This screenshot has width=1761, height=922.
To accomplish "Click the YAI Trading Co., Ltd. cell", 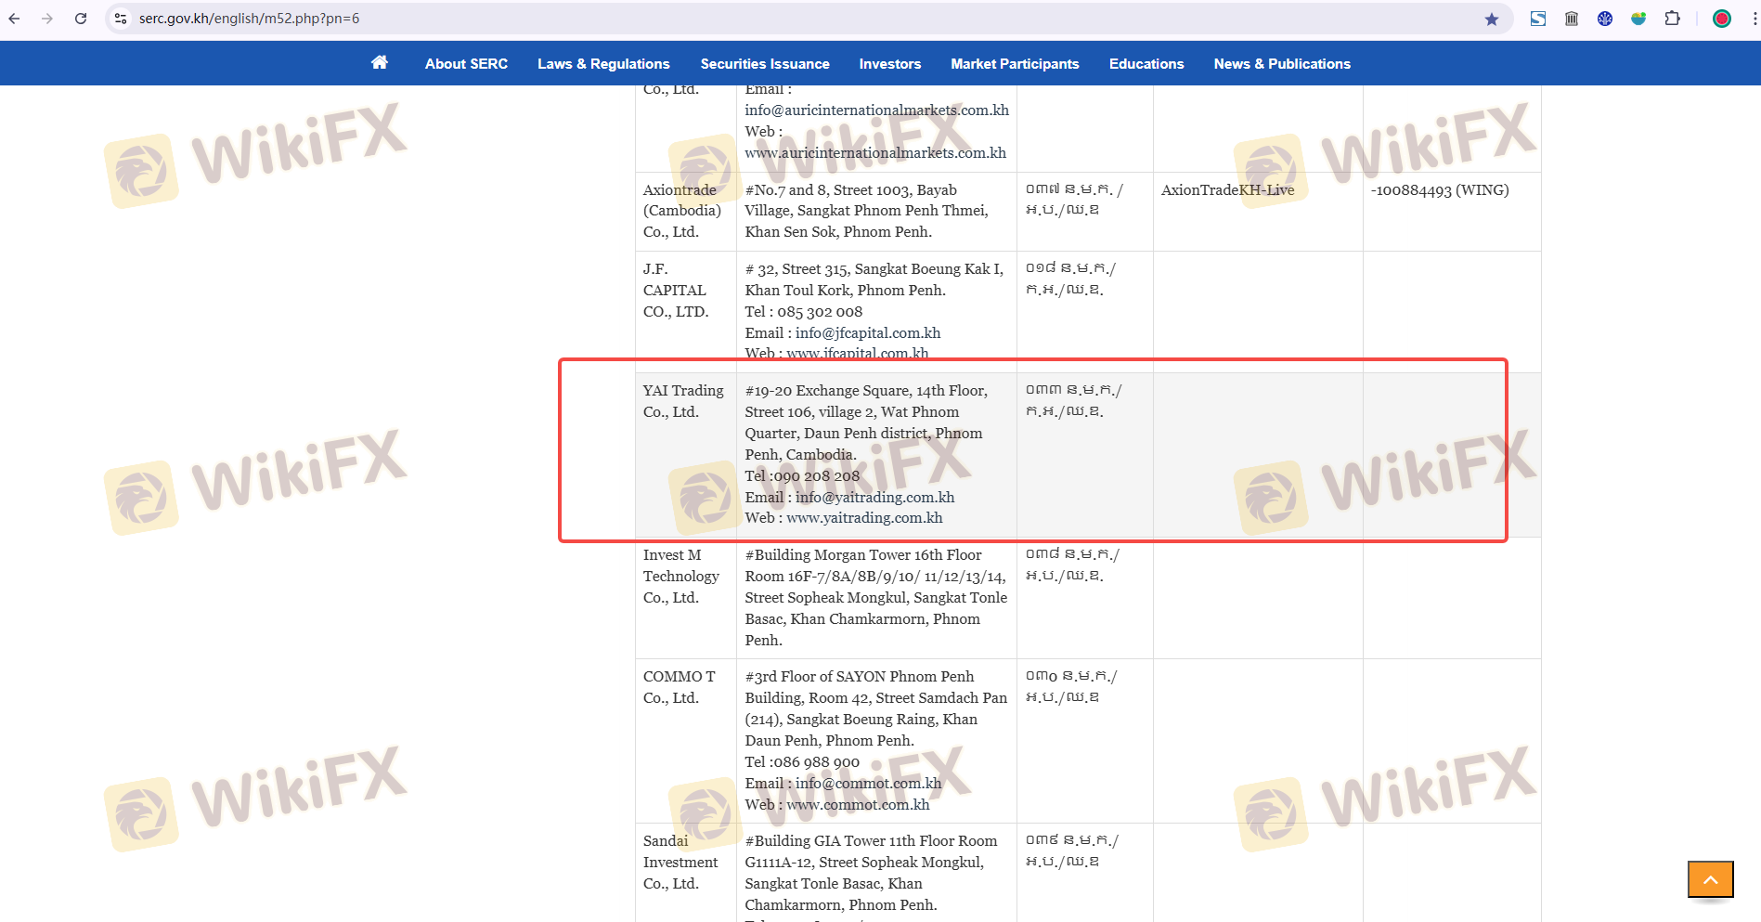I will [684, 401].
